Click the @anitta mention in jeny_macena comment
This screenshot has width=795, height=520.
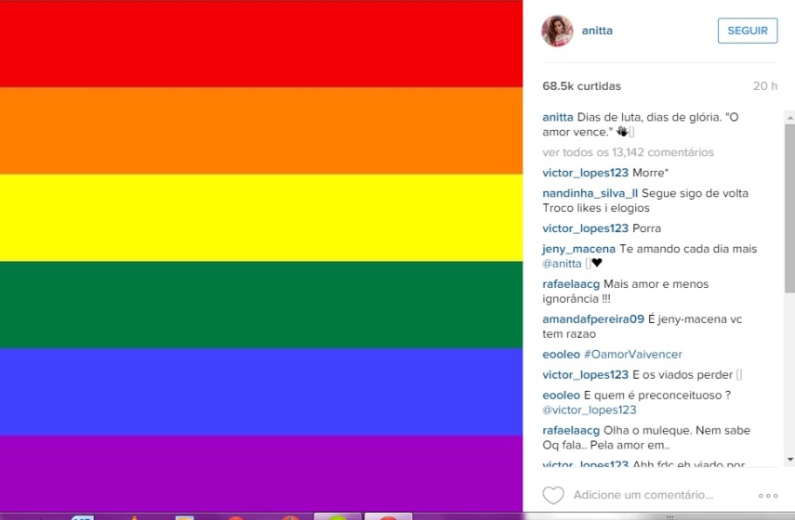562,264
